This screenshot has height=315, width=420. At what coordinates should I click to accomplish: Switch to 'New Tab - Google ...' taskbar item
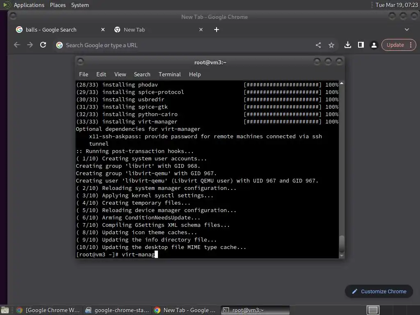click(x=185, y=310)
